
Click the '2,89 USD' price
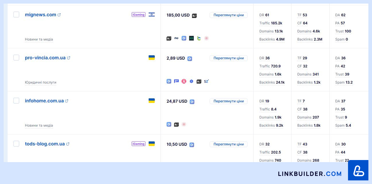(176, 58)
